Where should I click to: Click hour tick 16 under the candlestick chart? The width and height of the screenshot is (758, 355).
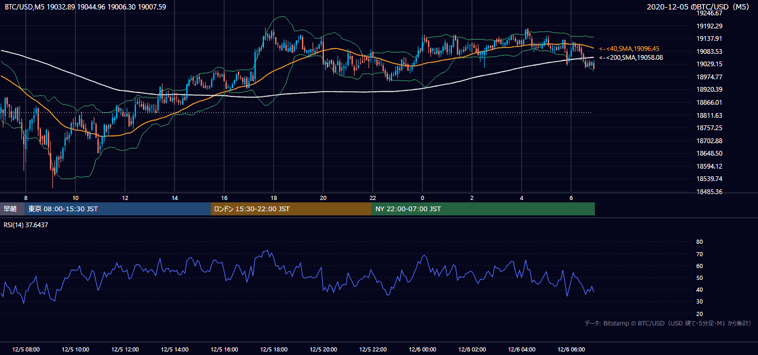tap(224, 198)
